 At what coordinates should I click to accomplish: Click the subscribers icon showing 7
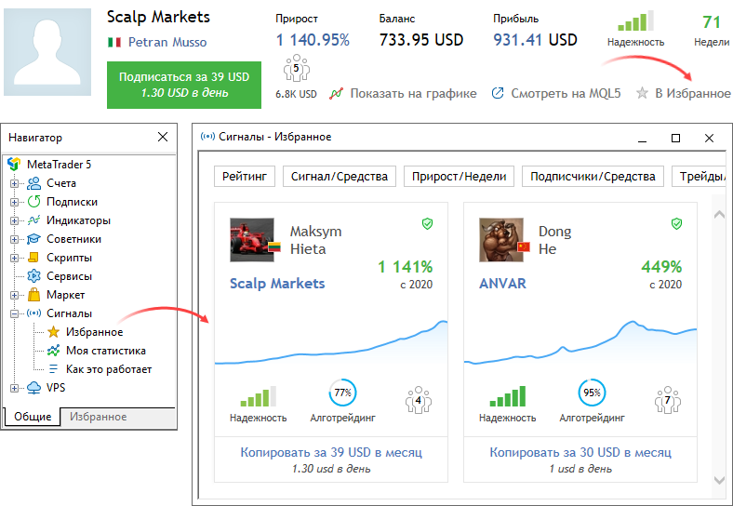tap(668, 399)
